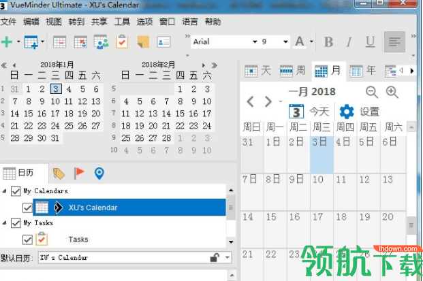The height and width of the screenshot is (281, 423).
Task: Click the new task clipboard icon
Action: pos(122,42)
